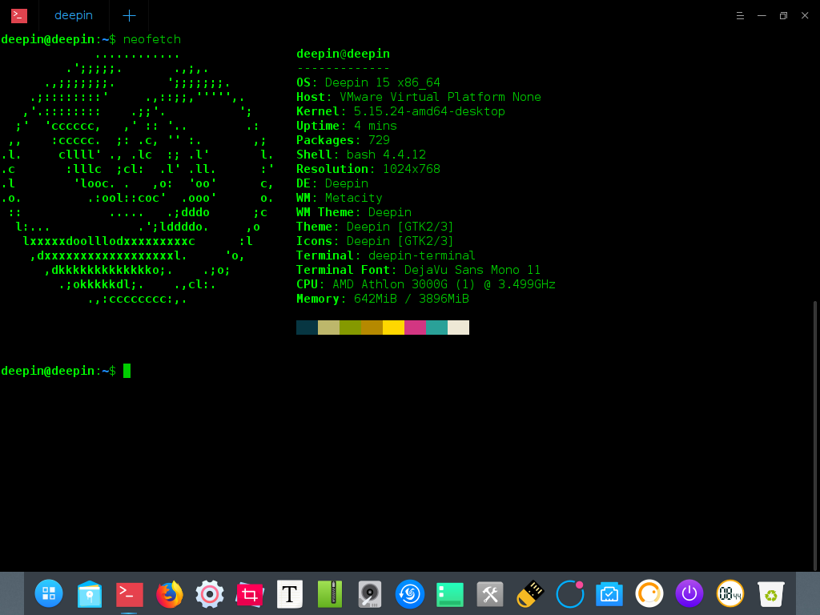Click the bright yellow color block
This screenshot has height=615, width=820.
coord(393,328)
